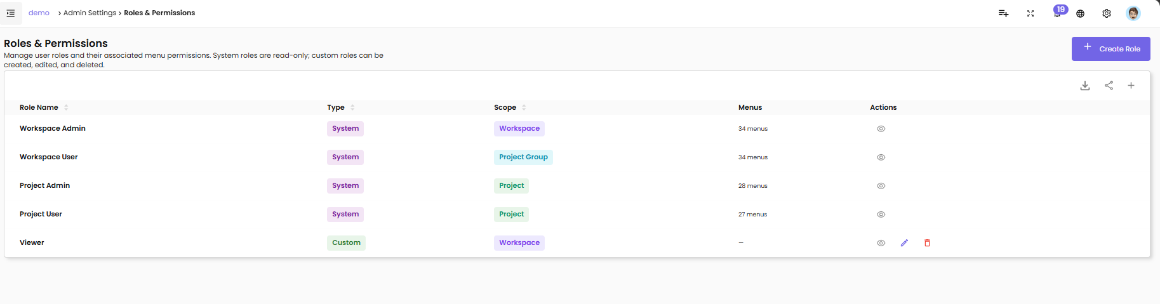Open notifications bell with 19 badge

(x=1058, y=13)
